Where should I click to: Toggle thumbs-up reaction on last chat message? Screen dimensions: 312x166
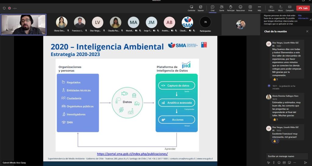point(275,141)
